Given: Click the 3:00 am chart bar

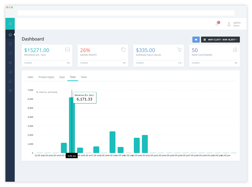Looking at the screenshot, I should click(64, 148).
